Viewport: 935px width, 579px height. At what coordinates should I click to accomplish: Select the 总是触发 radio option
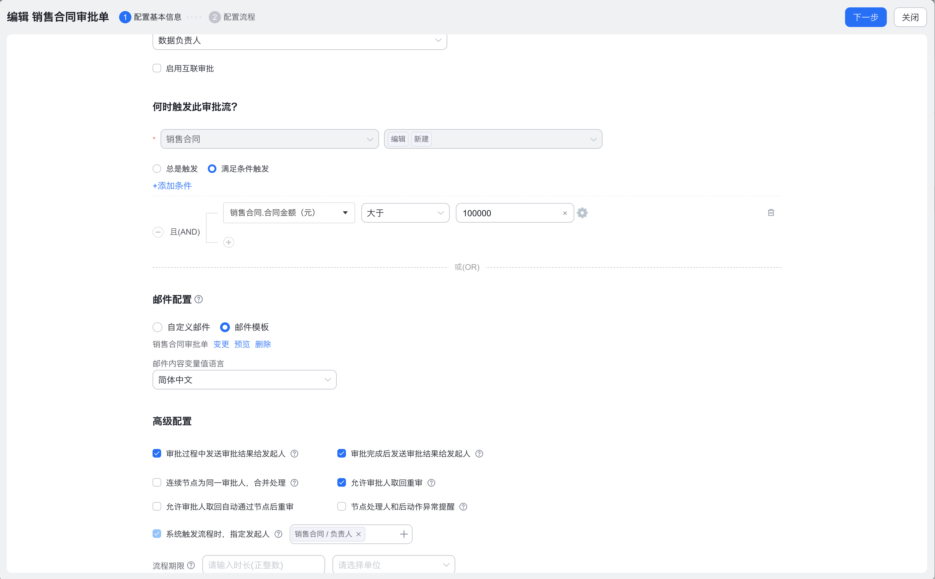pyautogui.click(x=157, y=169)
